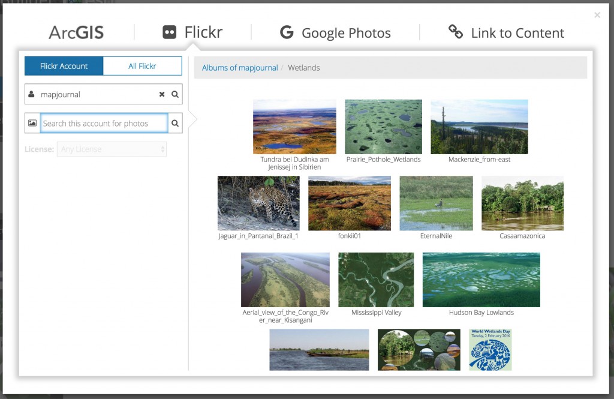Clear the mapjournal username with X icon
Screen dimensions: 614x399
tap(162, 94)
